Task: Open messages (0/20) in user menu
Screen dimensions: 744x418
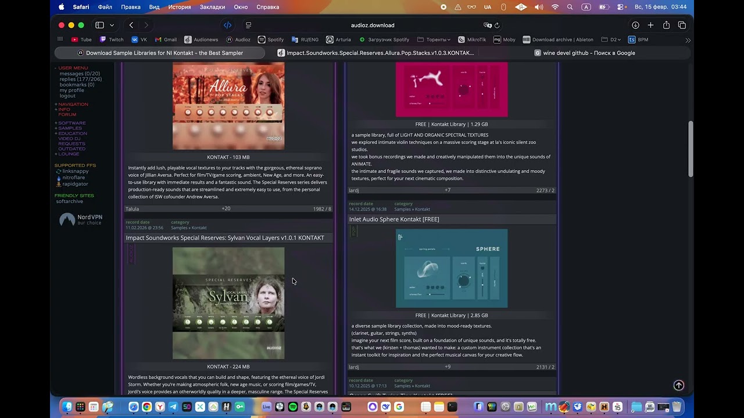Action: point(80,74)
